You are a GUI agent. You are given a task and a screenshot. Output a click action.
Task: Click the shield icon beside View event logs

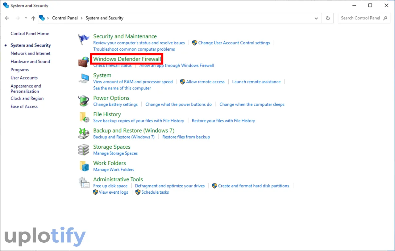(x=95, y=192)
